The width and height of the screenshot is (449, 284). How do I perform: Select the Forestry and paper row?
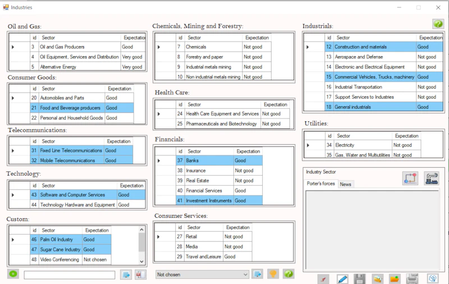(213, 57)
